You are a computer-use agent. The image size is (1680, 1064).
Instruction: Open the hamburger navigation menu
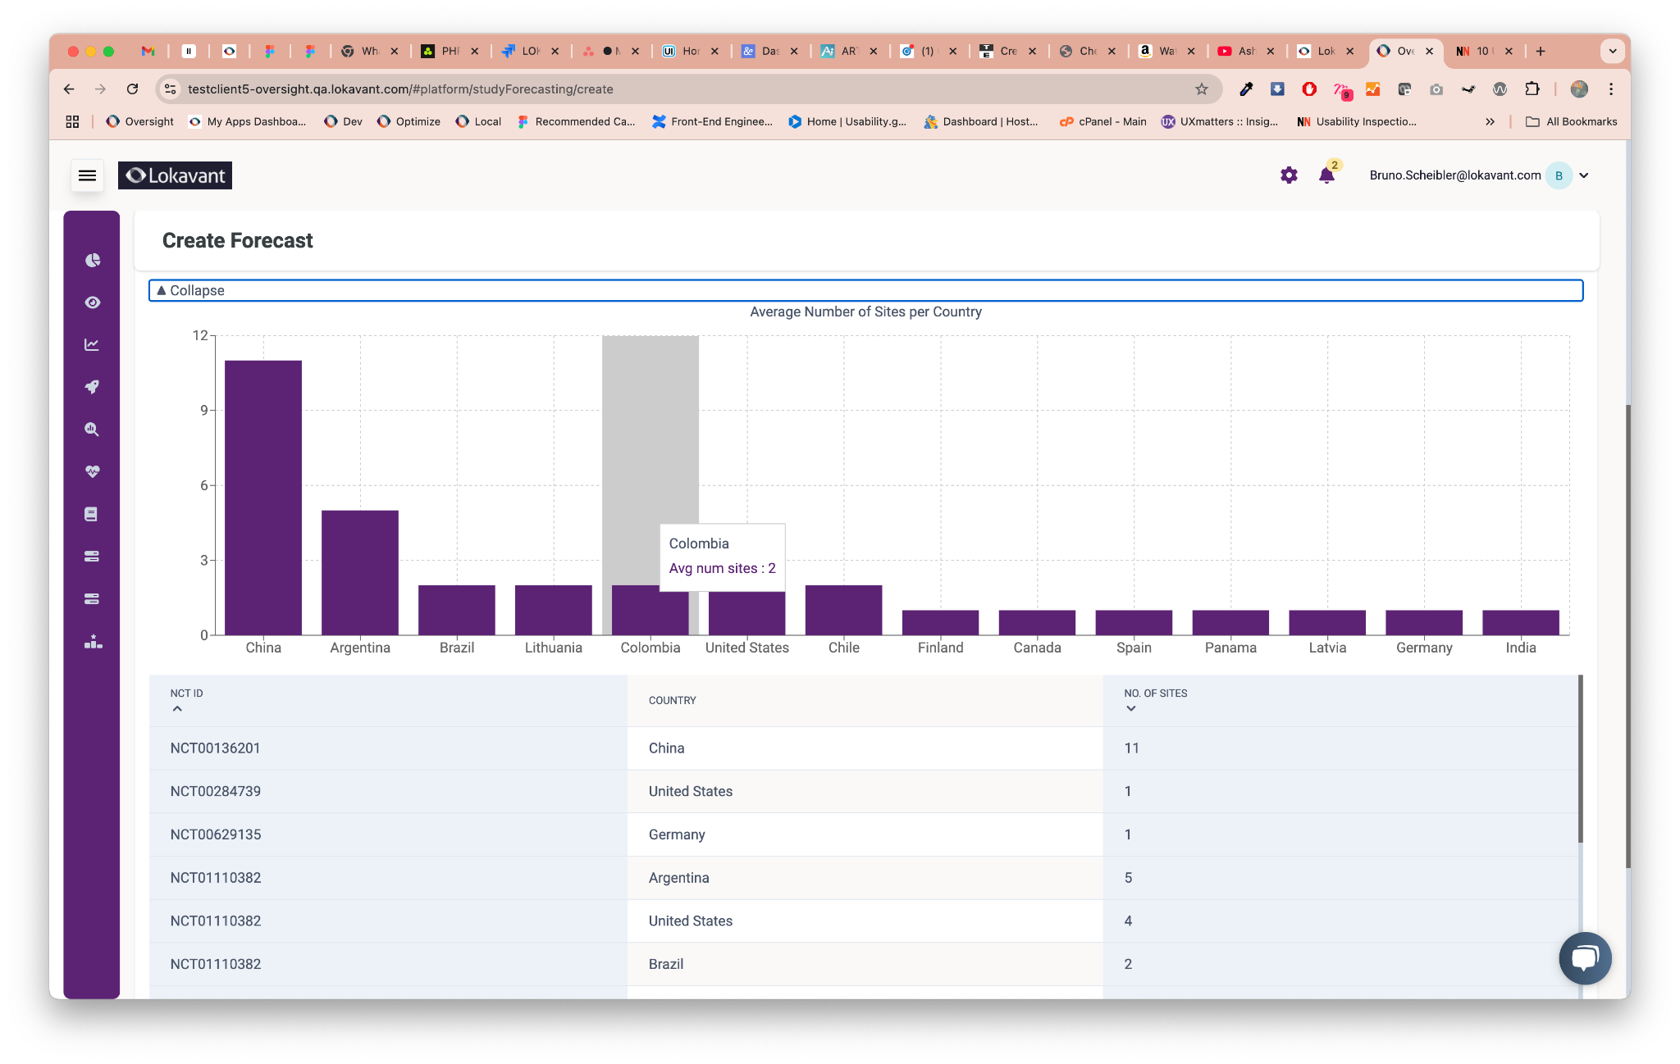[87, 175]
